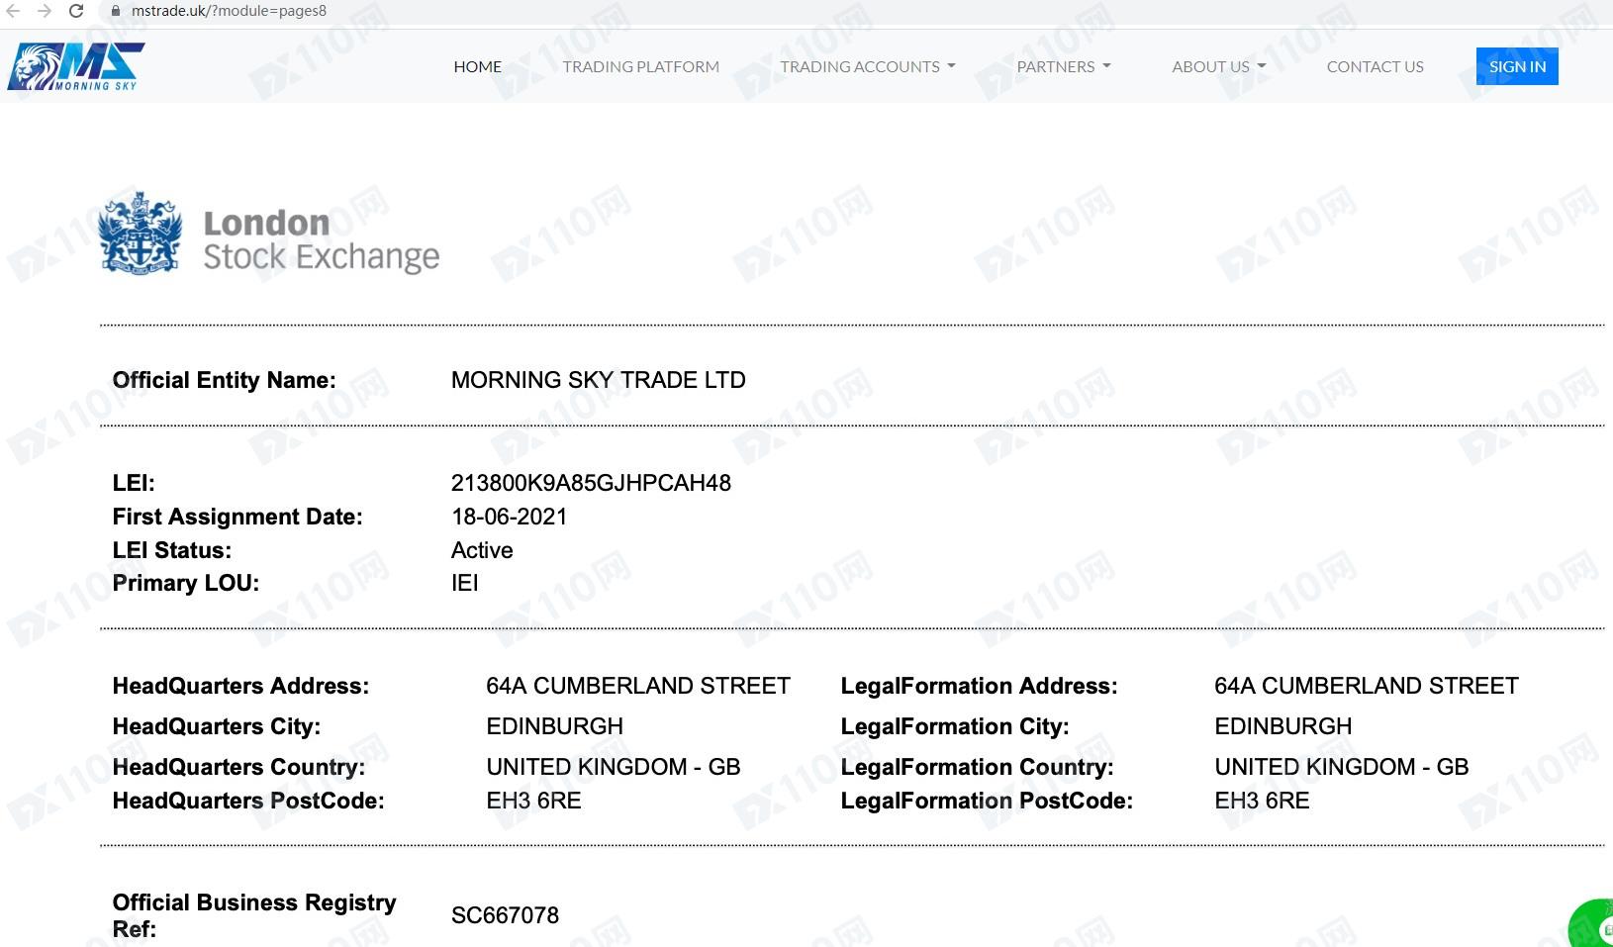Click the browser forward arrow
This screenshot has width=1613, height=947.
click(45, 11)
